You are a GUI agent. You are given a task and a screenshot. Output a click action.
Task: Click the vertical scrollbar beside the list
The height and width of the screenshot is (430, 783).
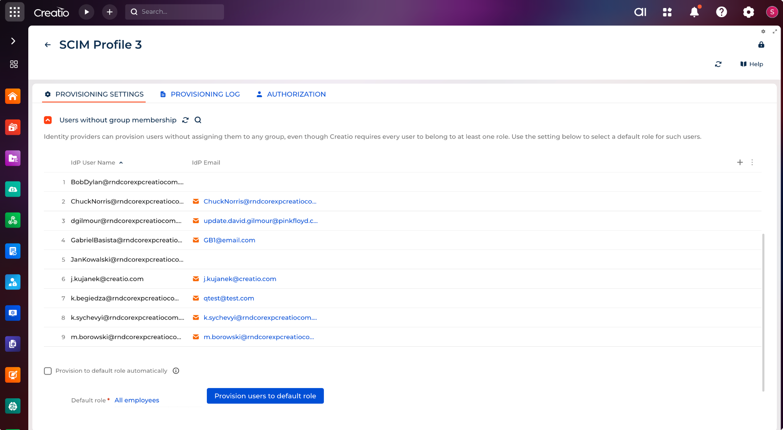763,312
